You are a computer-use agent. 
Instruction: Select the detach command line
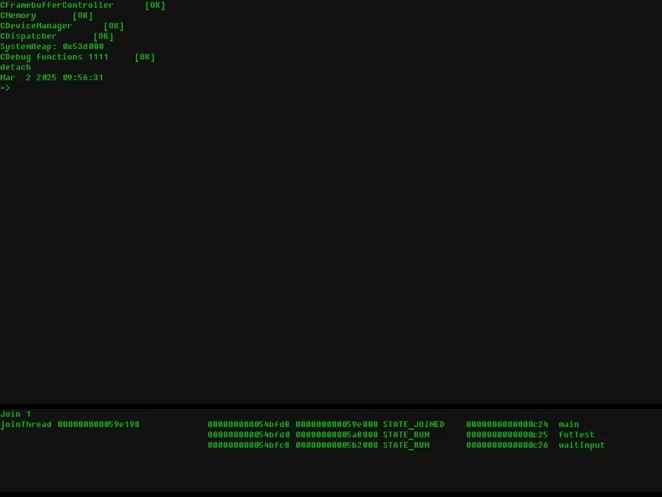coord(16,67)
